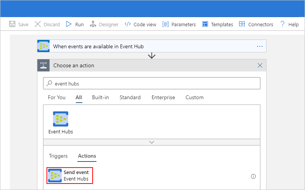Open the Parameters panel
Image resolution: width=305 pixels, height=190 pixels.
tap(179, 24)
